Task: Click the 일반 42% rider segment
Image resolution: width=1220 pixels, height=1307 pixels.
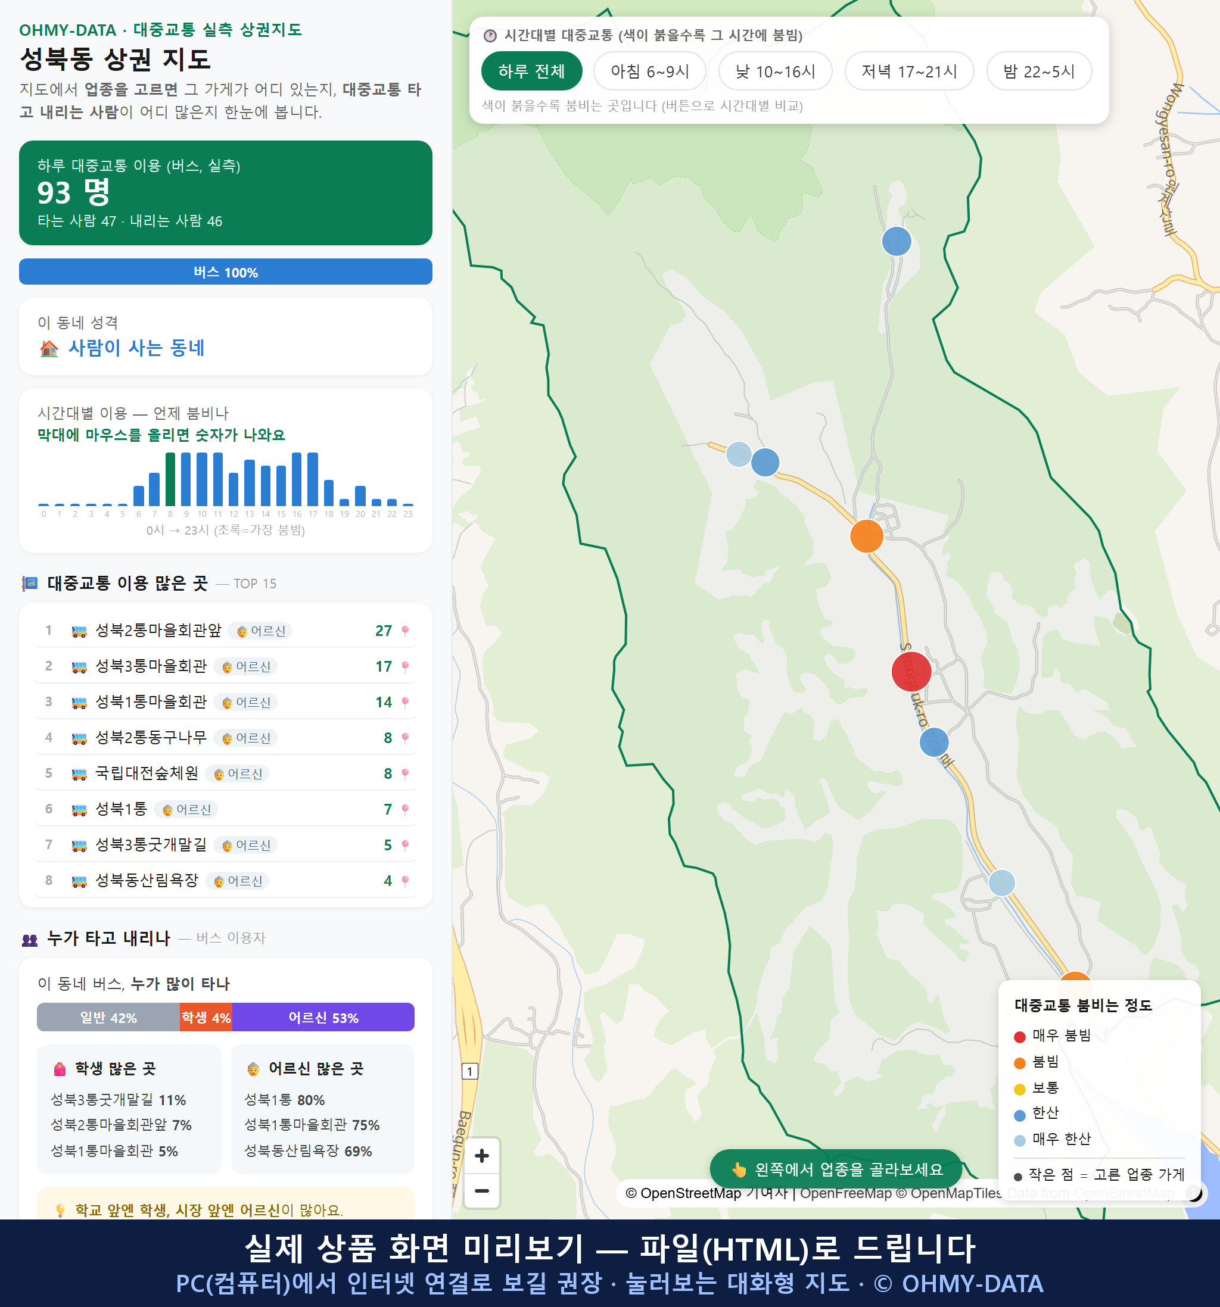Action: [108, 1017]
